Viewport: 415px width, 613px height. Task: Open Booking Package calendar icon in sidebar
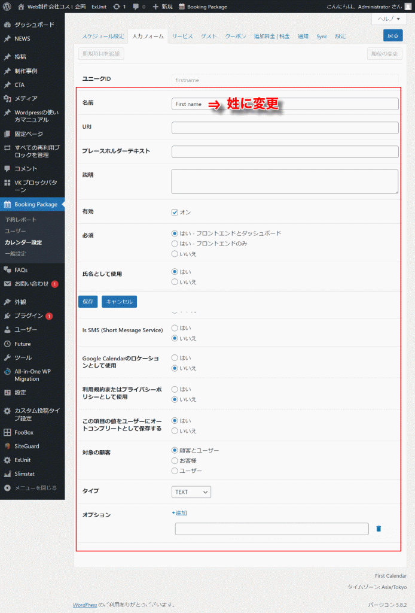point(7,204)
